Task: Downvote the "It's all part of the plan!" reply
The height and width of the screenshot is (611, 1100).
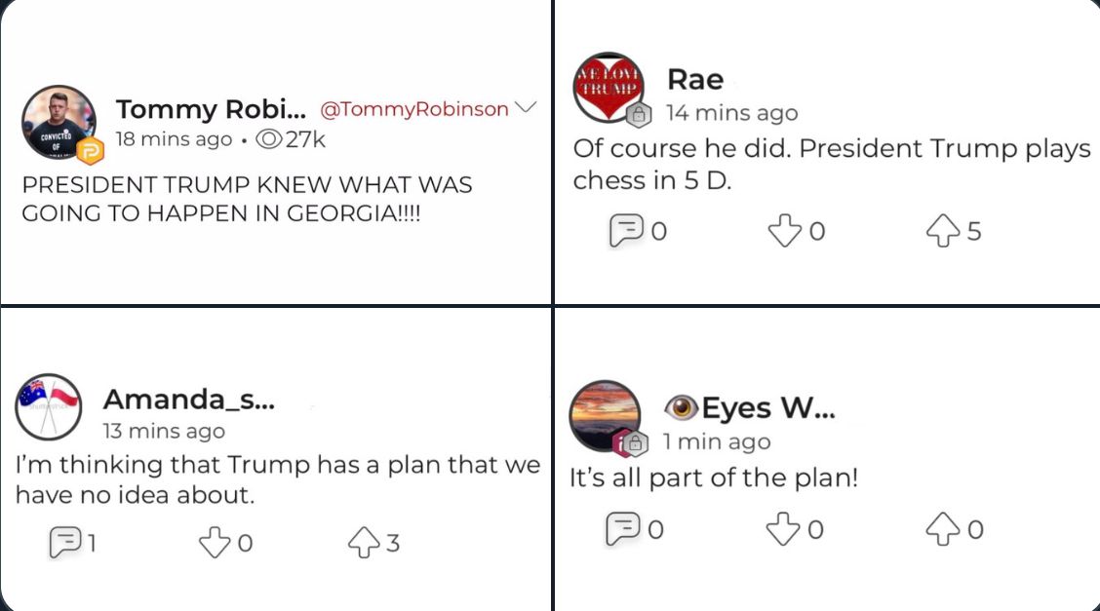Action: click(783, 528)
